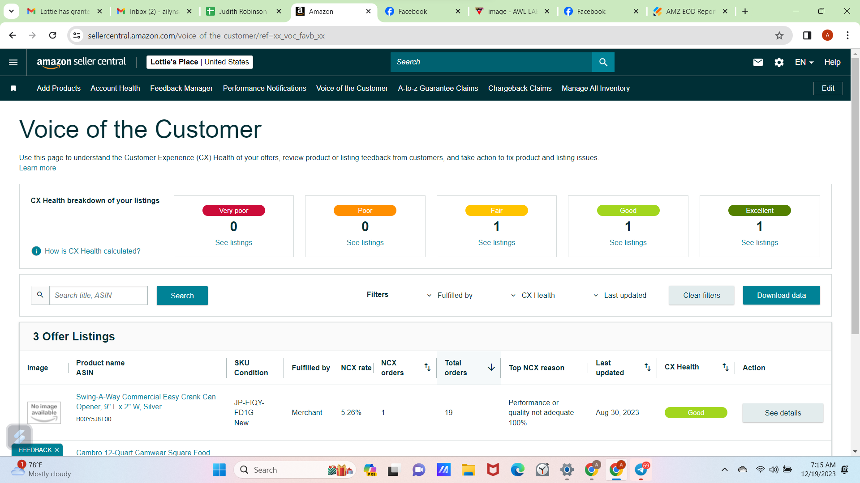Screen dimensions: 860x483
Task: Open Chargeback Claims menu item
Action: click(520, 89)
